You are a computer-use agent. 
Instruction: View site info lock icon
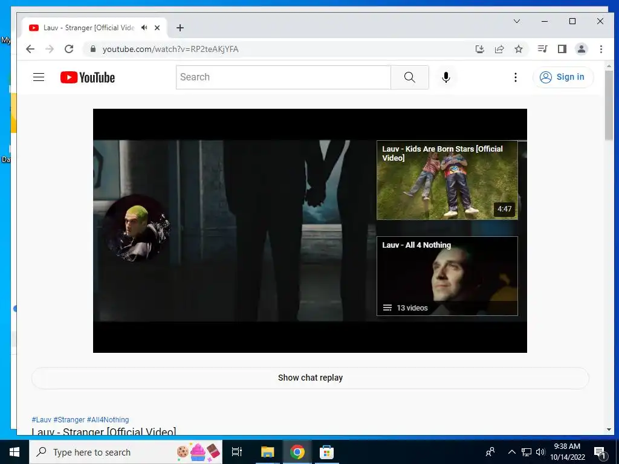coord(93,49)
